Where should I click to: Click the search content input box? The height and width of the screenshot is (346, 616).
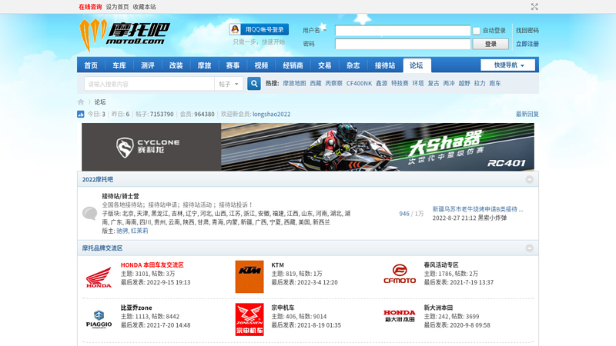click(149, 84)
